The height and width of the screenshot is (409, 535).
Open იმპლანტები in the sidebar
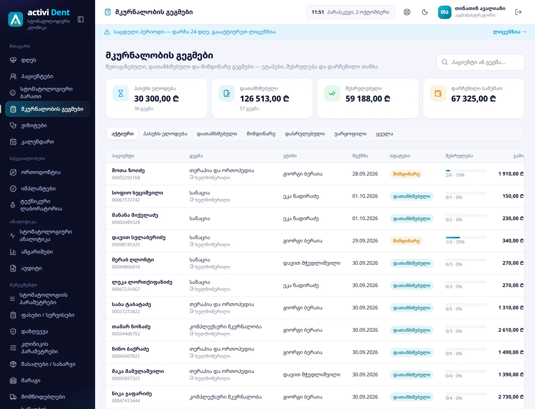(x=48, y=189)
